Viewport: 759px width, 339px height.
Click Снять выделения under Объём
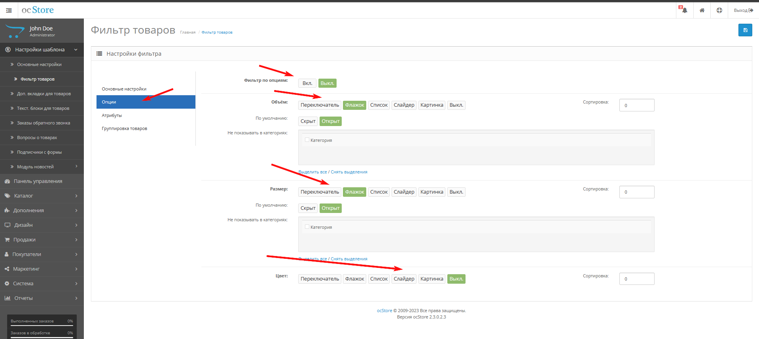(349, 172)
